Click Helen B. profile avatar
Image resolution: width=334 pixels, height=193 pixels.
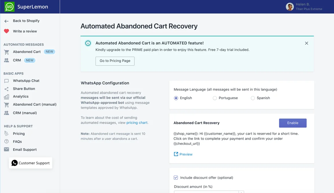coord(290,7)
